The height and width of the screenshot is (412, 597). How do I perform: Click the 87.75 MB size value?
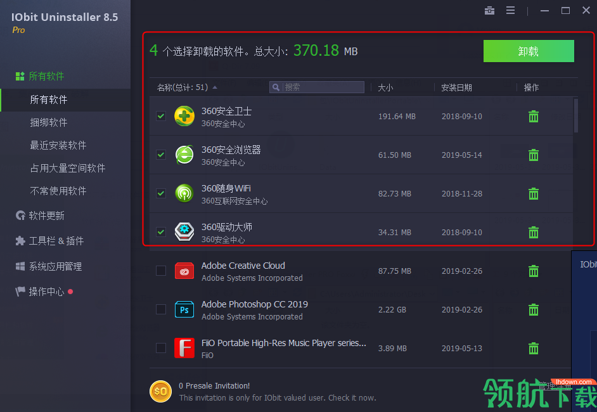pyautogui.click(x=394, y=271)
